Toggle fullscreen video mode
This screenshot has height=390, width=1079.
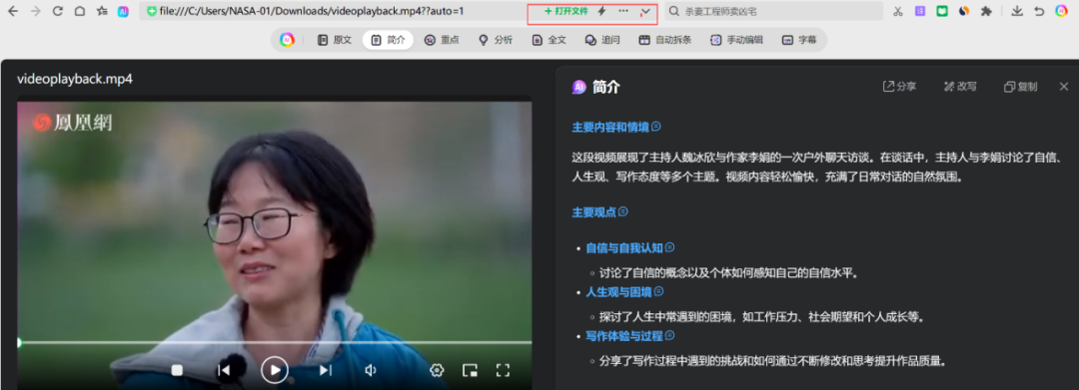tap(503, 371)
